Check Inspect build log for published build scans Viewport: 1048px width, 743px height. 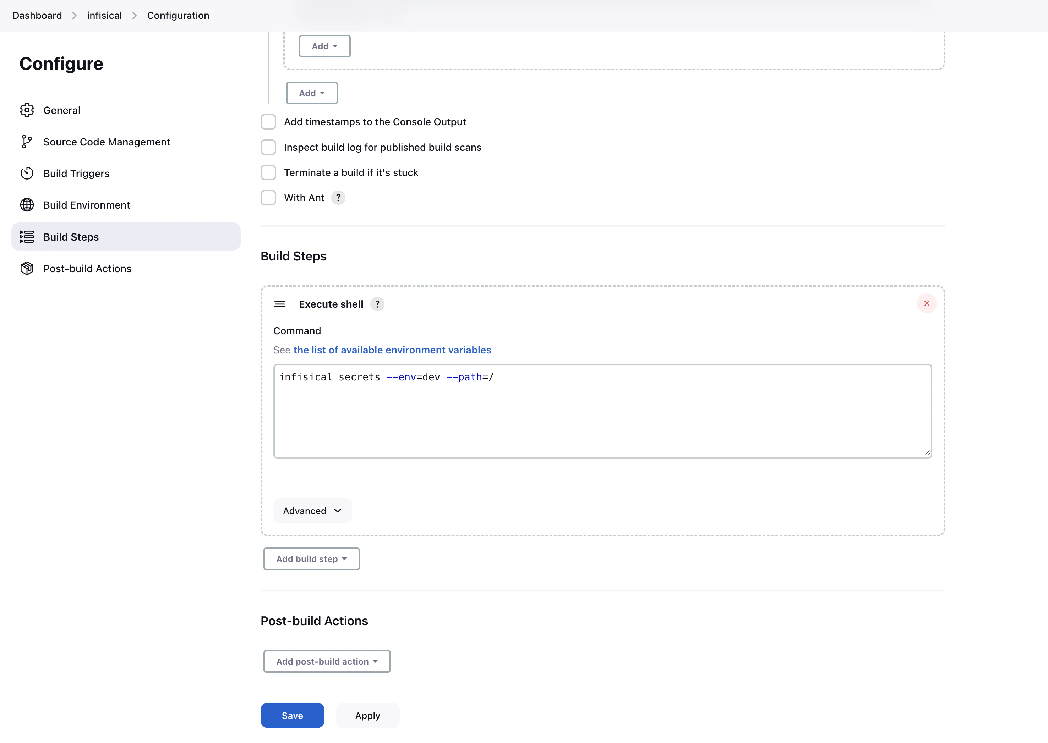pyautogui.click(x=269, y=147)
